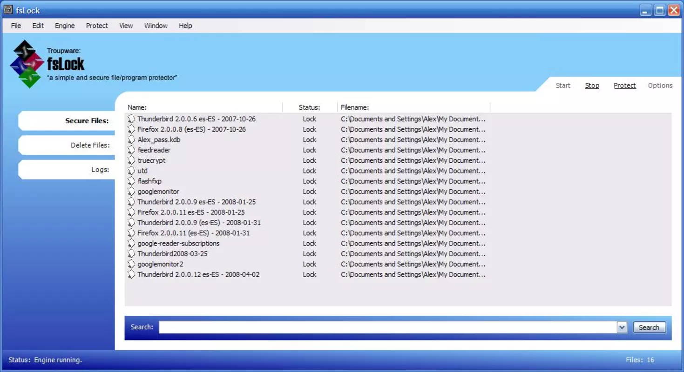Click icon beside Firefox 2.0.0.11 (es-ES) 2008-01-31
Viewport: 684px width, 372px height.
pyautogui.click(x=131, y=233)
